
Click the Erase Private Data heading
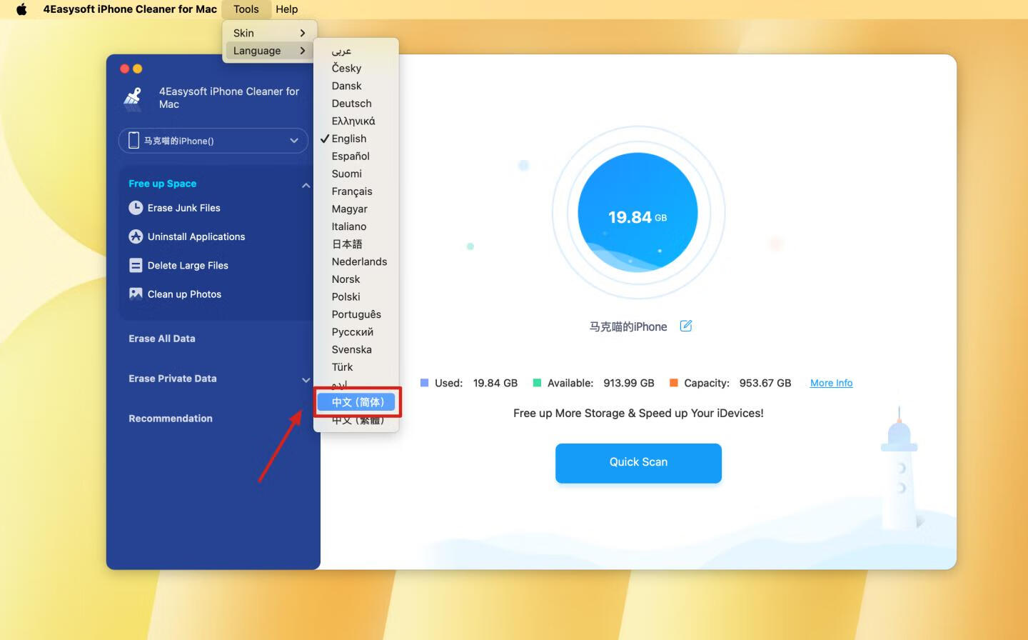click(173, 379)
